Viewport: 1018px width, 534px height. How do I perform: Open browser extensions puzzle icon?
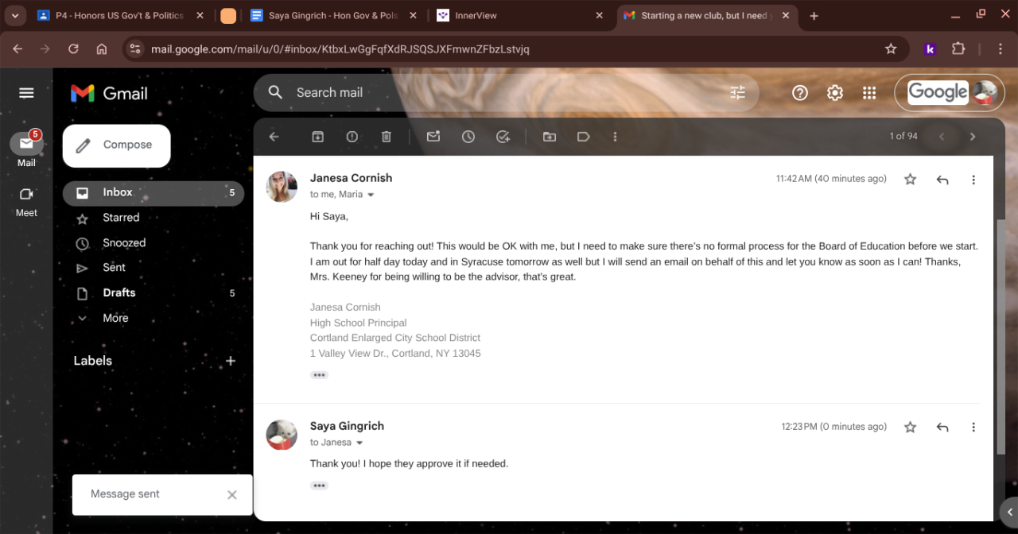pos(958,49)
